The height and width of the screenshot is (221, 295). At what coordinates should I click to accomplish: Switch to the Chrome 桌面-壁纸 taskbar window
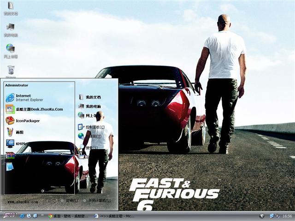click(x=68, y=216)
